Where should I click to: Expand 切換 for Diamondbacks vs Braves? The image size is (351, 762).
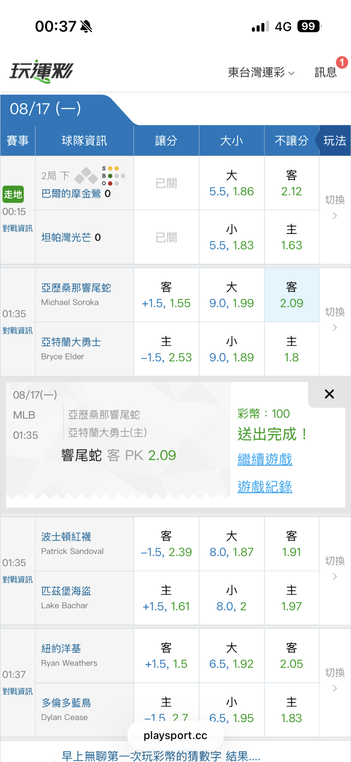[335, 319]
